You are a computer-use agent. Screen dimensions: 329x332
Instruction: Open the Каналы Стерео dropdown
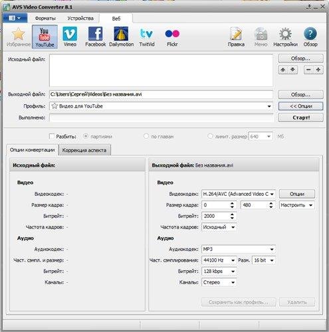[x=219, y=282]
